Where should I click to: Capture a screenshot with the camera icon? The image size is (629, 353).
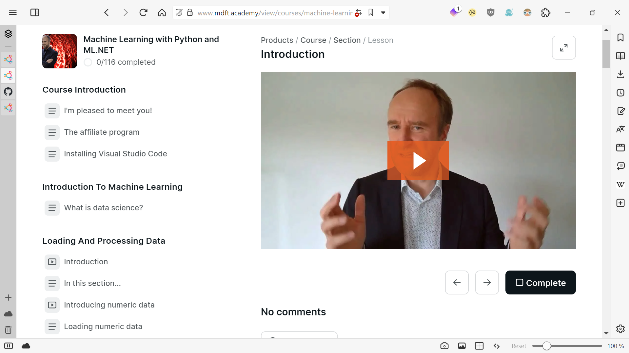444,346
